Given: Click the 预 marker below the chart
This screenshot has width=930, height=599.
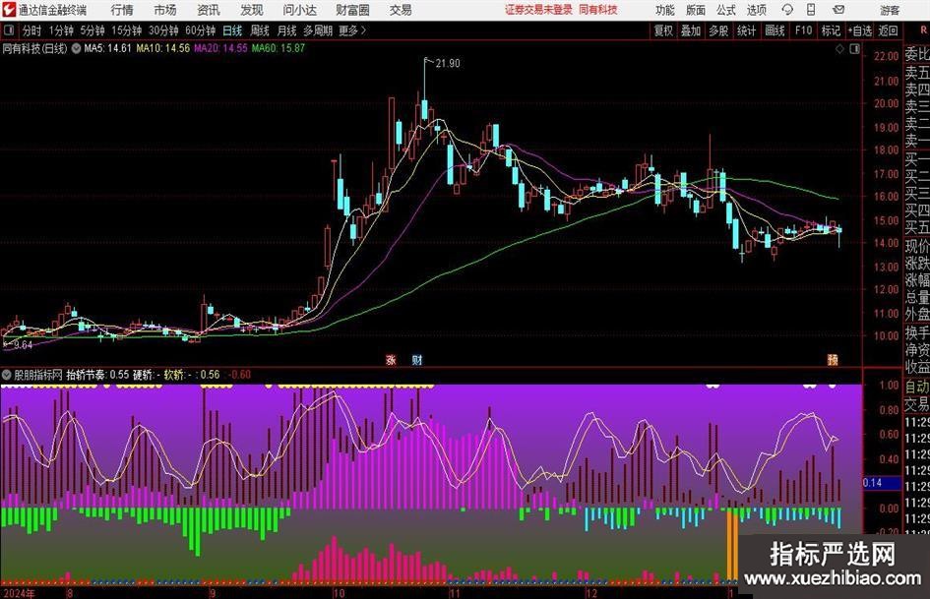Looking at the screenshot, I should point(833,359).
